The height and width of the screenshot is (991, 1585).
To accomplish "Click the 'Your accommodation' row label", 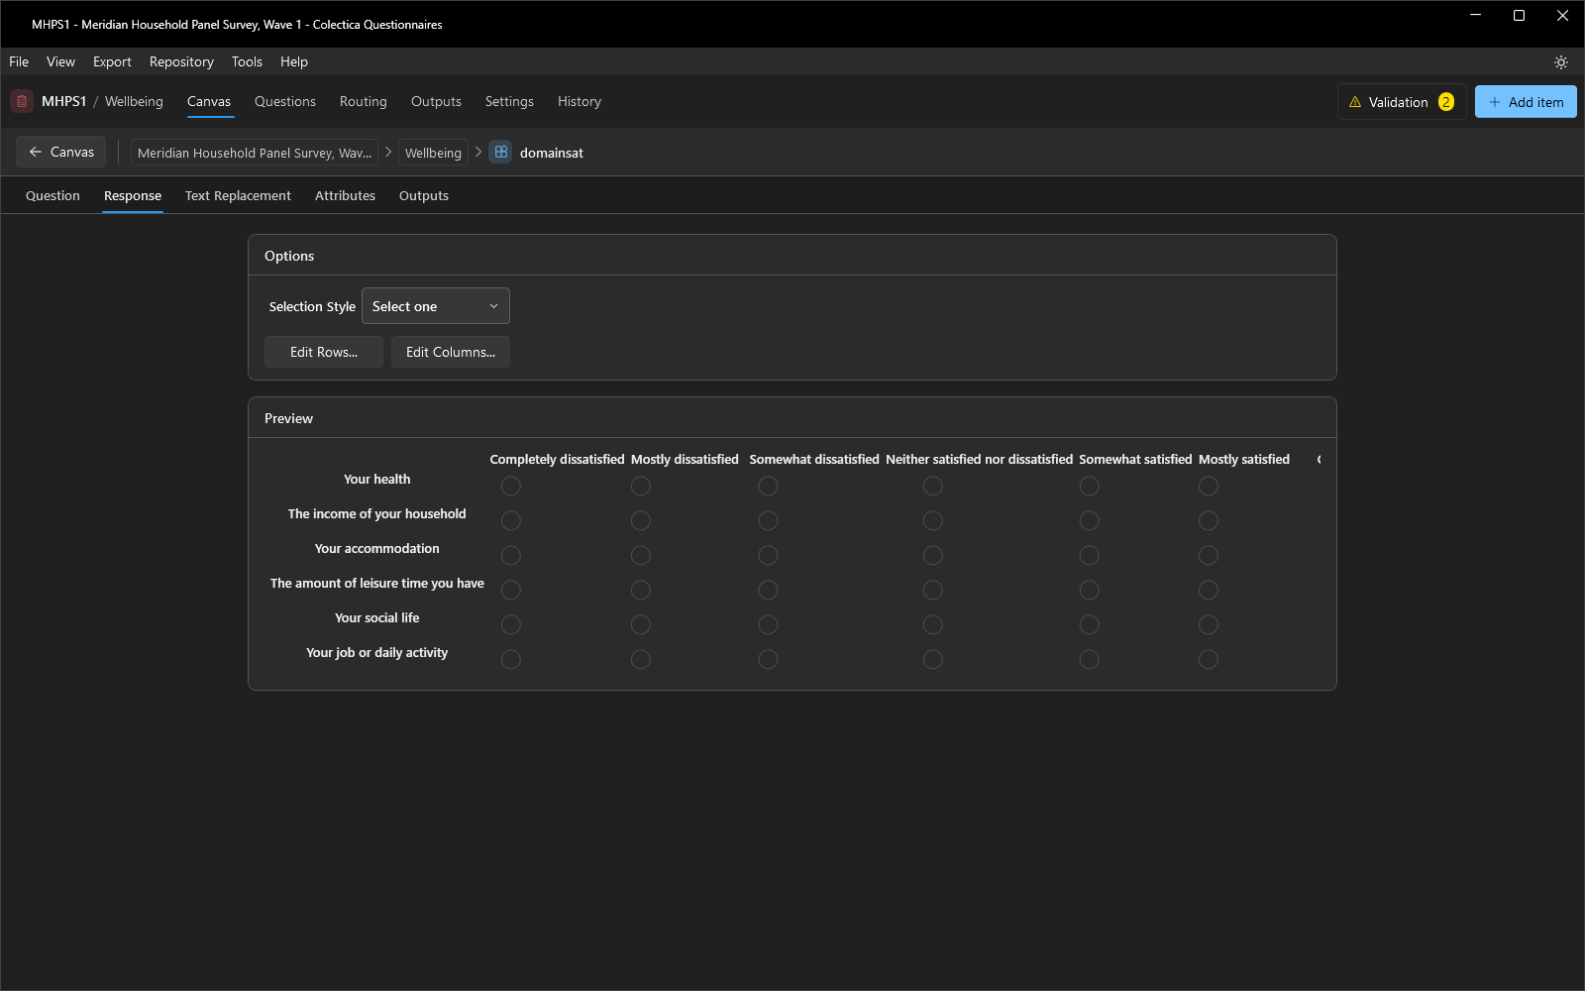I will pos(376,548).
